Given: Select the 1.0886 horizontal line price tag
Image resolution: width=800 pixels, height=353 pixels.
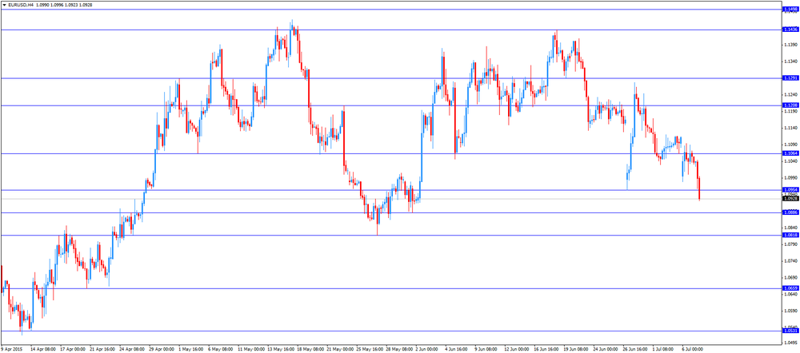Looking at the screenshot, I should click(790, 212).
